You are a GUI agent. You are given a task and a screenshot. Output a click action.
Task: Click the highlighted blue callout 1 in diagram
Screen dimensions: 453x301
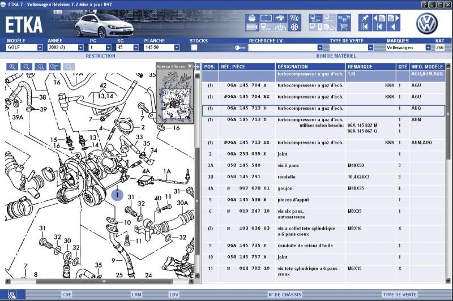click(117, 195)
